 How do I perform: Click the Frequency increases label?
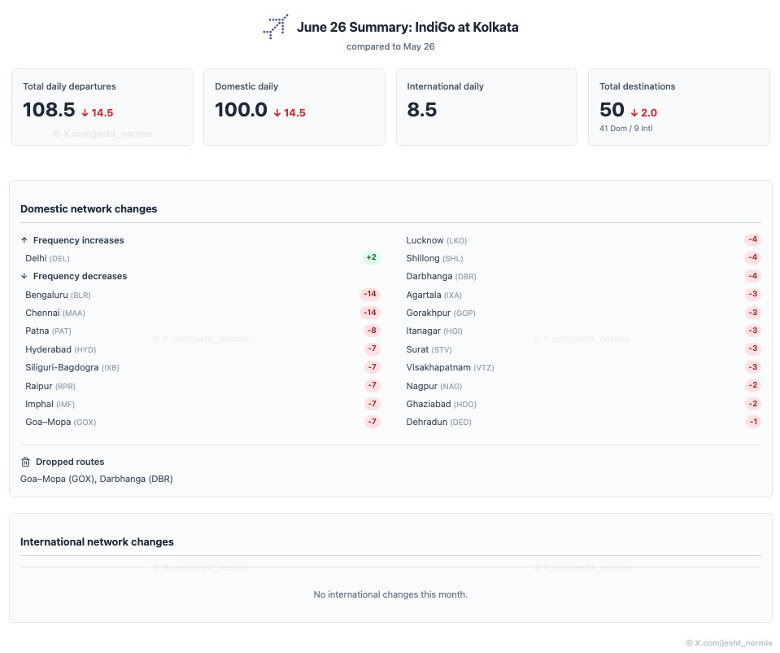(x=79, y=240)
